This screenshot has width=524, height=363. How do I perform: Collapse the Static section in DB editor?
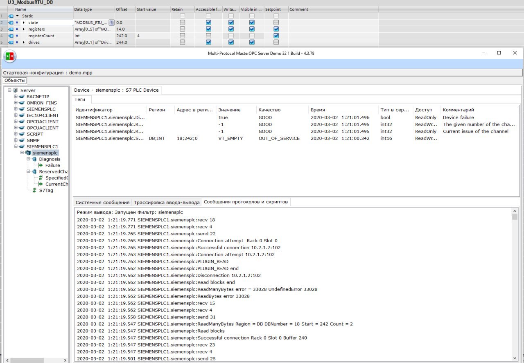18,16
